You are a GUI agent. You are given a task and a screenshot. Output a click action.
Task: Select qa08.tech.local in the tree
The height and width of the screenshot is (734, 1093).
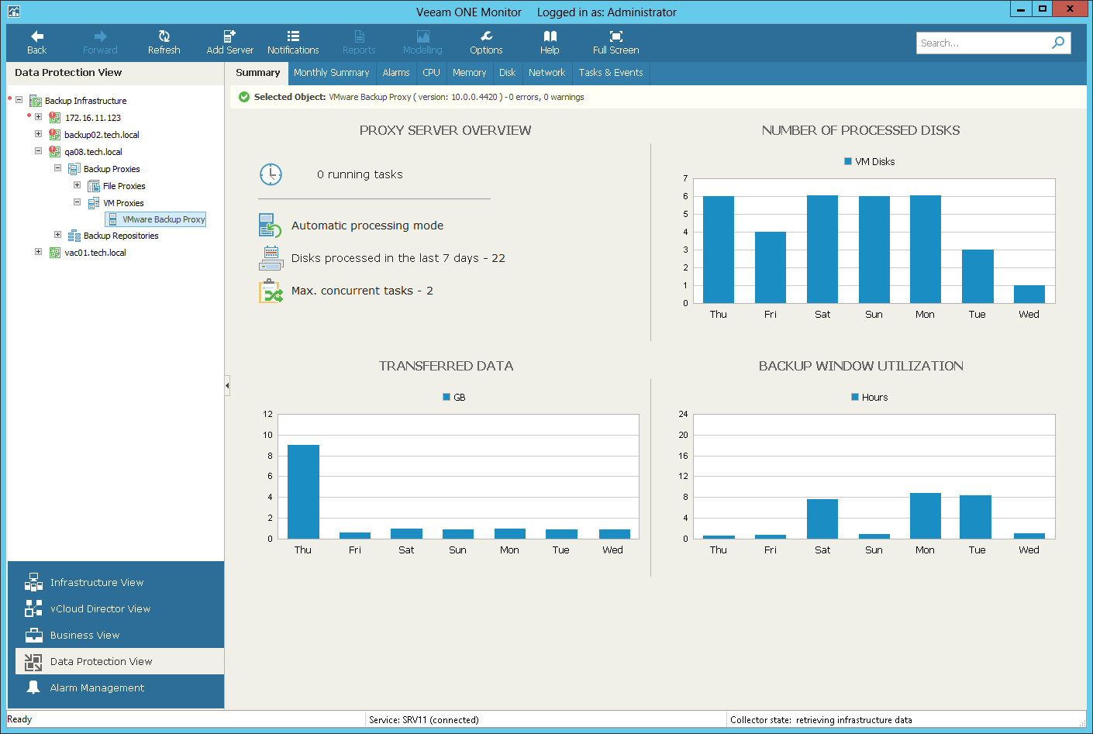[x=93, y=152]
